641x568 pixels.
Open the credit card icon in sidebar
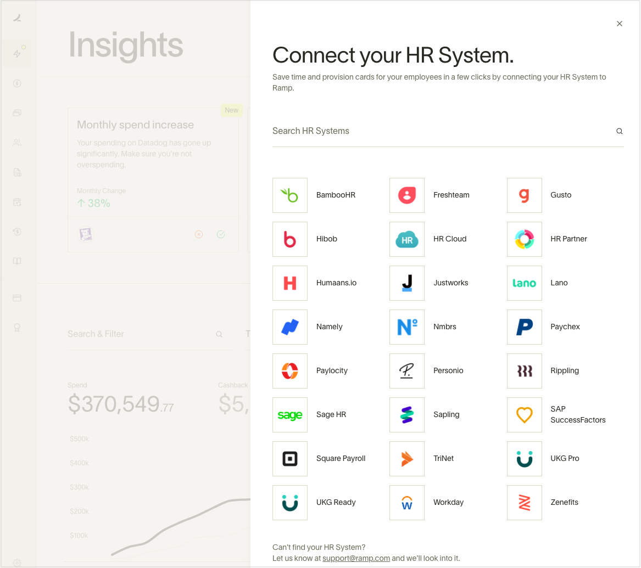point(17,298)
